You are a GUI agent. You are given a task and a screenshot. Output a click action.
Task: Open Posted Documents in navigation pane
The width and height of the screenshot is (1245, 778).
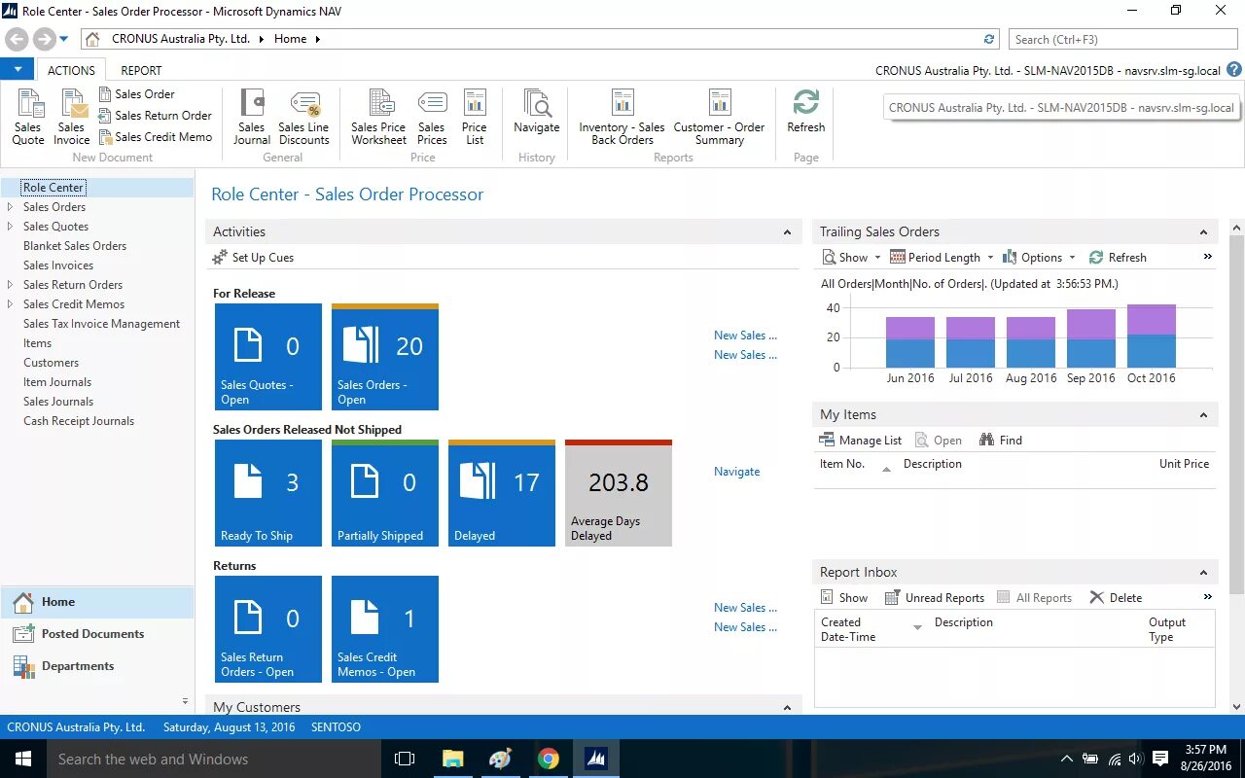pyautogui.click(x=97, y=634)
